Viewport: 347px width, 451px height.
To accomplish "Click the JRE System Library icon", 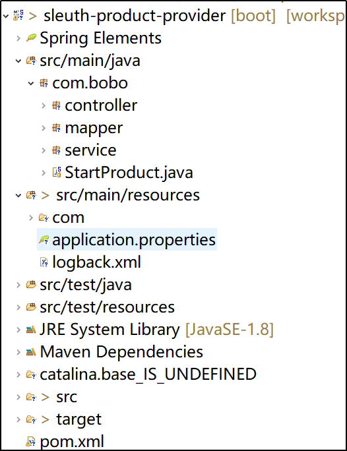I will [x=31, y=329].
